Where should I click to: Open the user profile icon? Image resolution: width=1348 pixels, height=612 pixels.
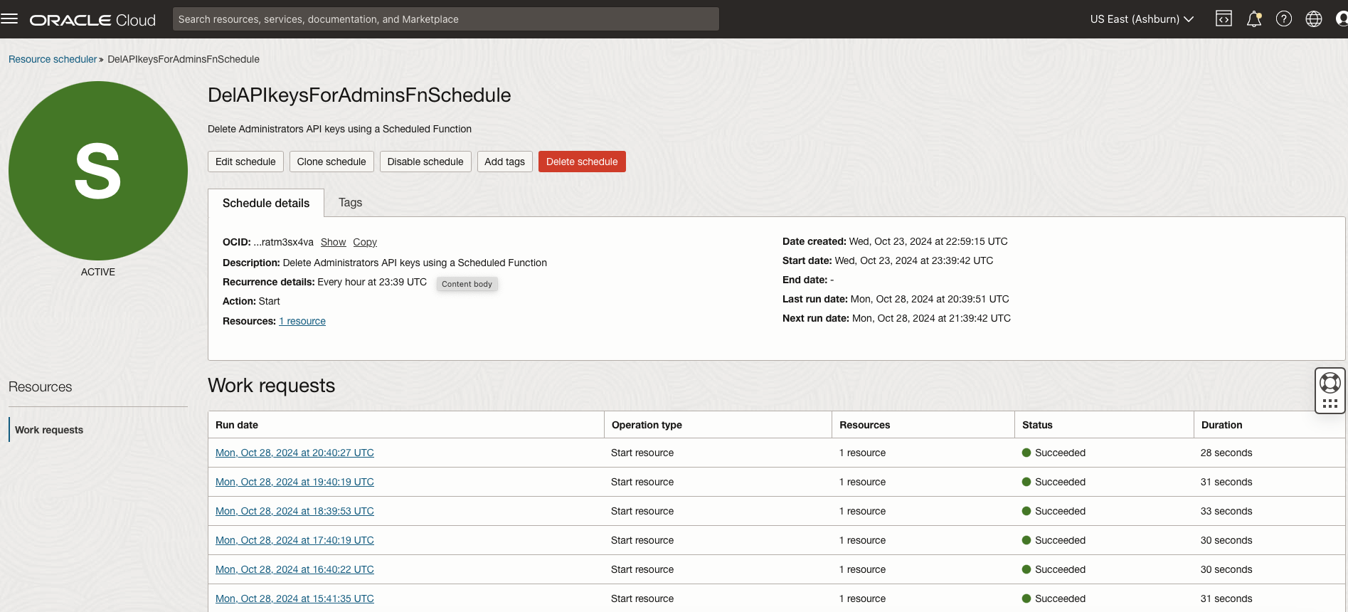click(x=1342, y=19)
